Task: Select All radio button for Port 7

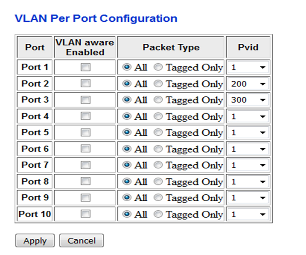Action: pyautogui.click(x=127, y=166)
